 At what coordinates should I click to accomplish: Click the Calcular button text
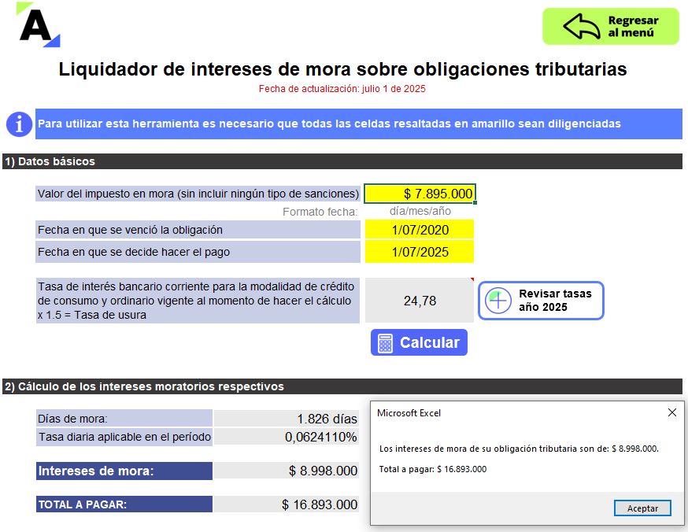click(x=430, y=342)
